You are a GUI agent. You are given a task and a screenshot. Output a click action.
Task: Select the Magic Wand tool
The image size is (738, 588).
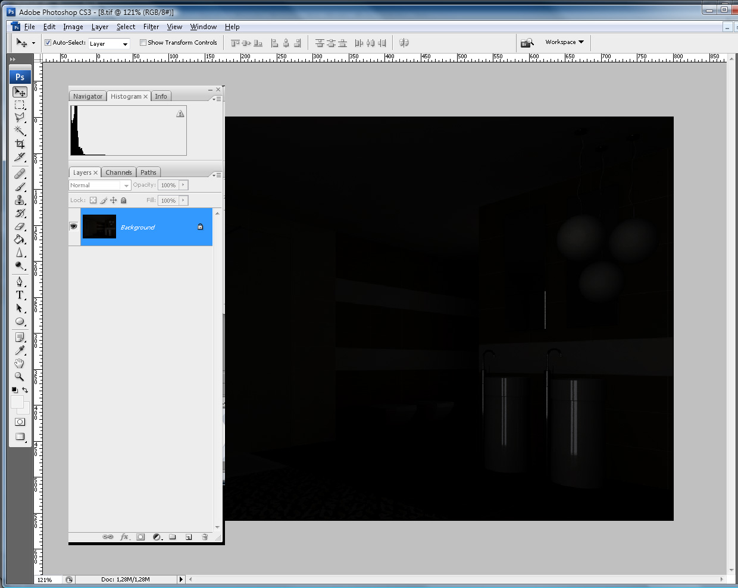tap(20, 131)
